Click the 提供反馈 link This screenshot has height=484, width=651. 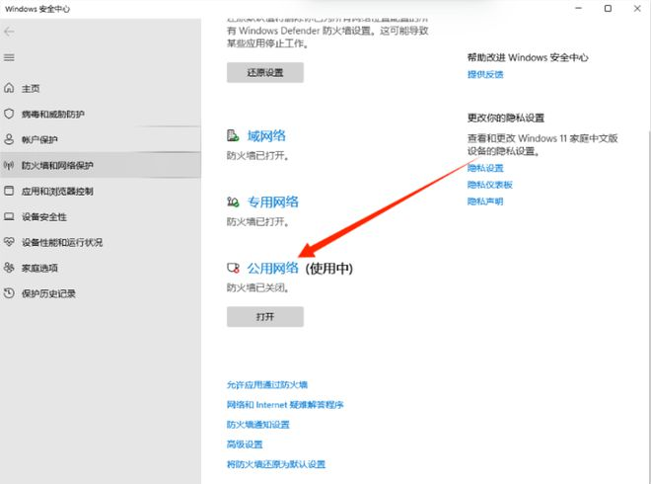[485, 74]
